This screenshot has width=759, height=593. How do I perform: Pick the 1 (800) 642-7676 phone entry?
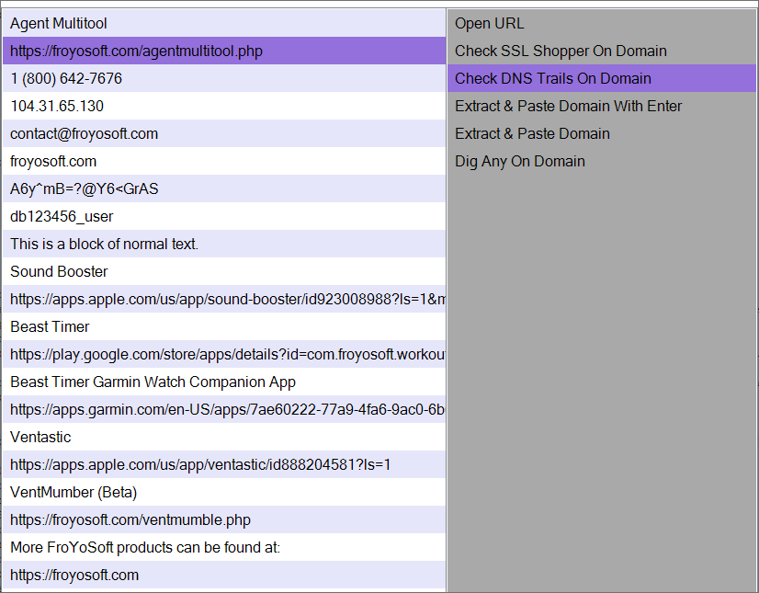[224, 78]
